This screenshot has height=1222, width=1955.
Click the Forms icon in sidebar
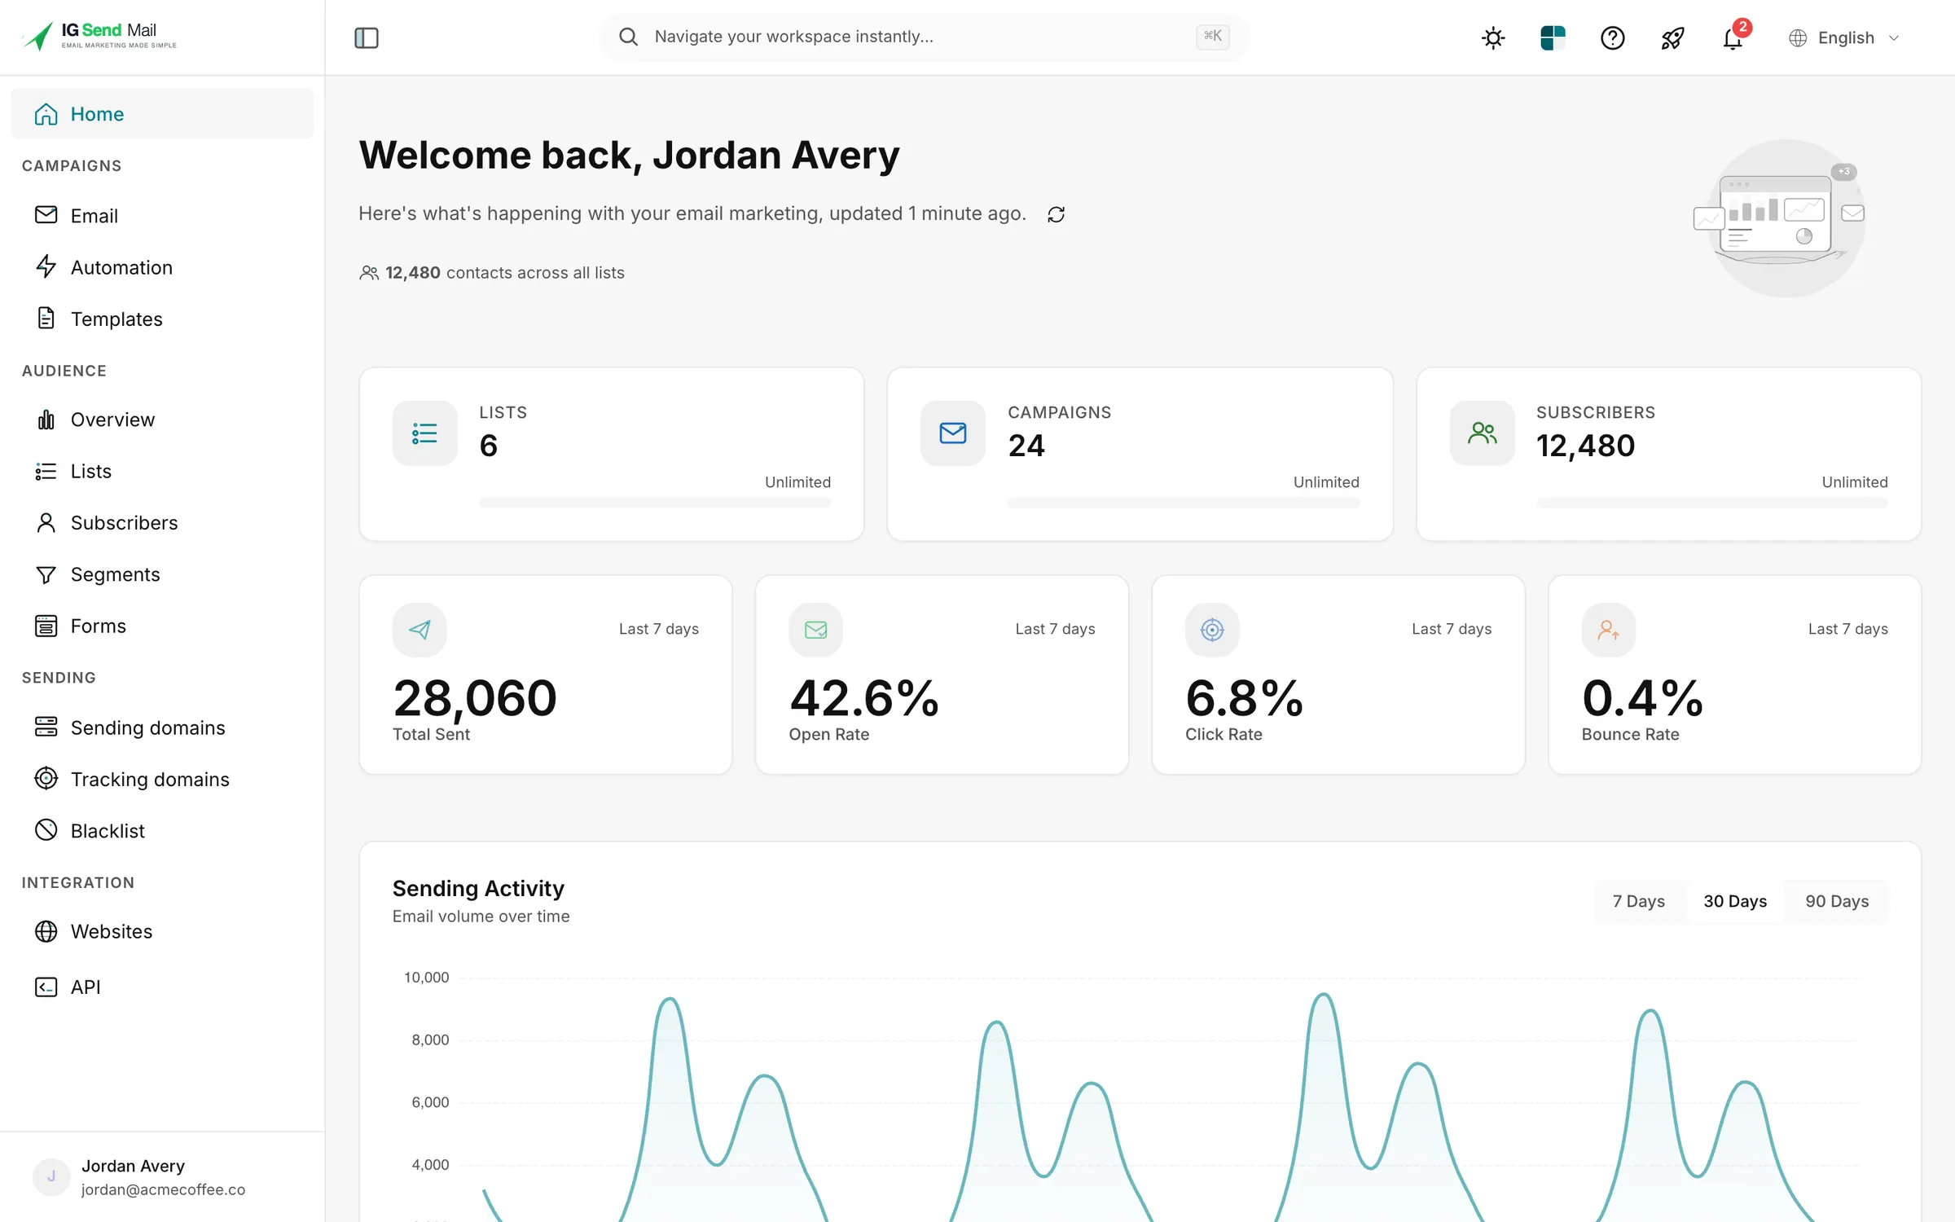(46, 626)
